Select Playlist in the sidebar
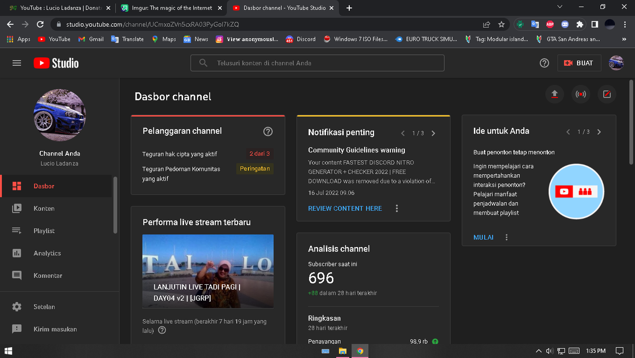 coord(56,231)
